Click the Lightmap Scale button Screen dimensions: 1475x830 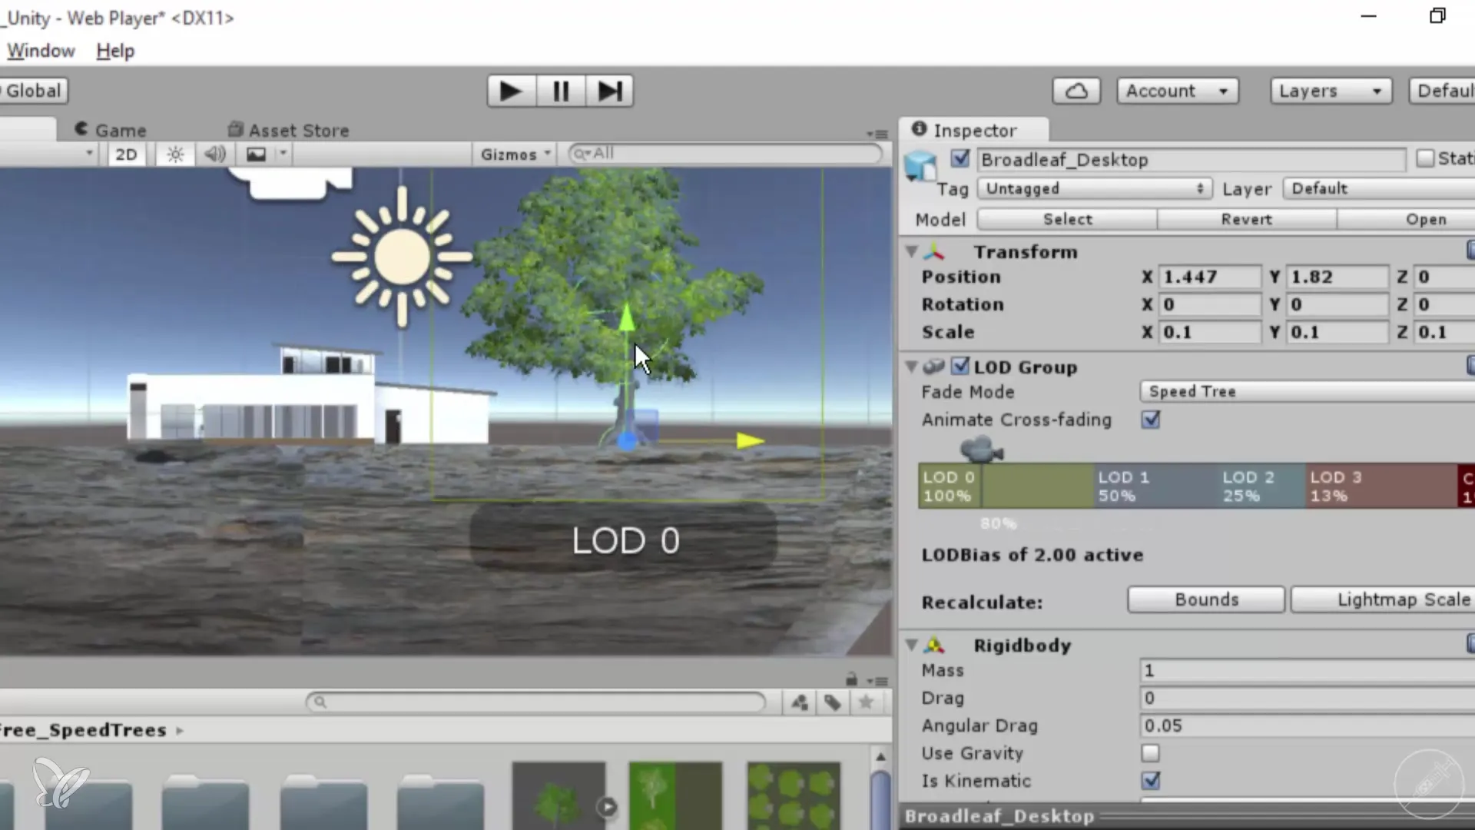click(1383, 599)
